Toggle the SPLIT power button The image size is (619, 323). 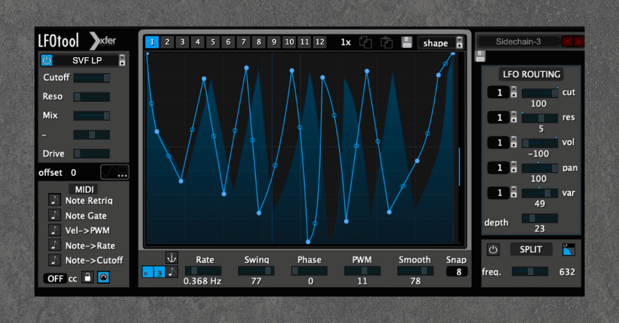(493, 249)
